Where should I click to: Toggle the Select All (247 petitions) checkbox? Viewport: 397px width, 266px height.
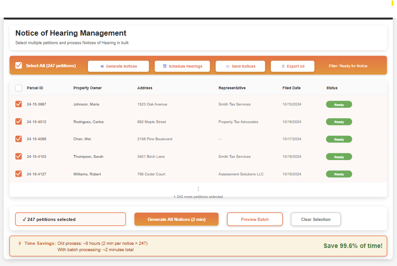point(18,65)
